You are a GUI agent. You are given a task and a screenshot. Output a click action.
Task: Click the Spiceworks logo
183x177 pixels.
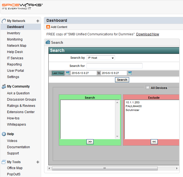(22, 7)
